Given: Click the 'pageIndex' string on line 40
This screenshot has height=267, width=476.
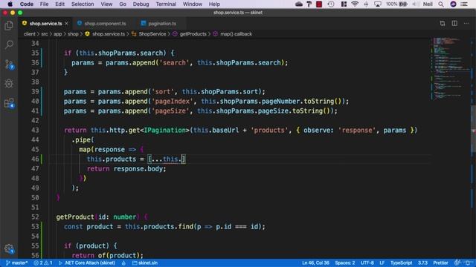Looking at the screenshot, I should click(173, 101).
